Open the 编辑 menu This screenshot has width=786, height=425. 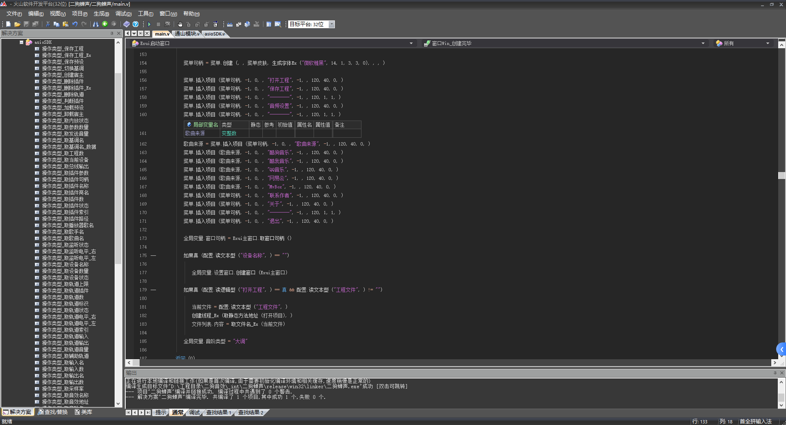point(36,14)
